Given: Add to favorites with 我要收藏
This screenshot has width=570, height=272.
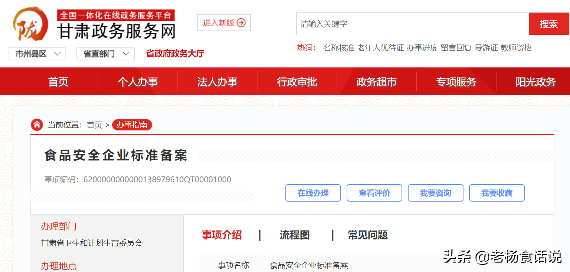Looking at the screenshot, I should coord(497,193).
